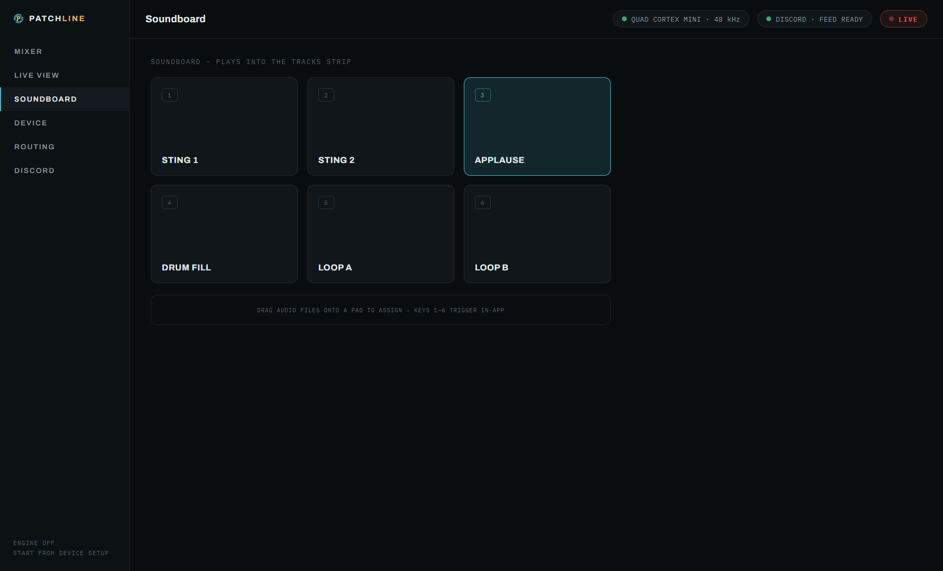Click the Patchline logo icon

pyautogui.click(x=19, y=19)
